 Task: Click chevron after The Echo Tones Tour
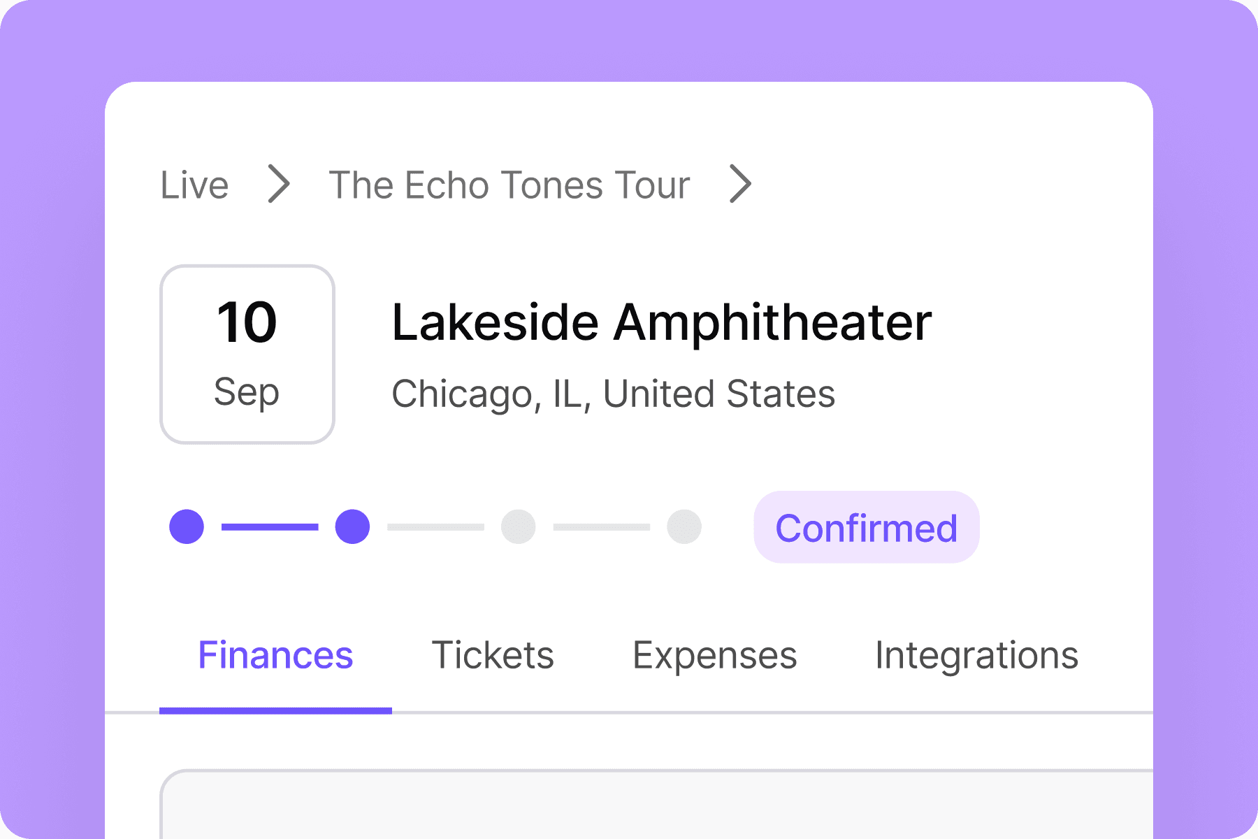point(740,185)
